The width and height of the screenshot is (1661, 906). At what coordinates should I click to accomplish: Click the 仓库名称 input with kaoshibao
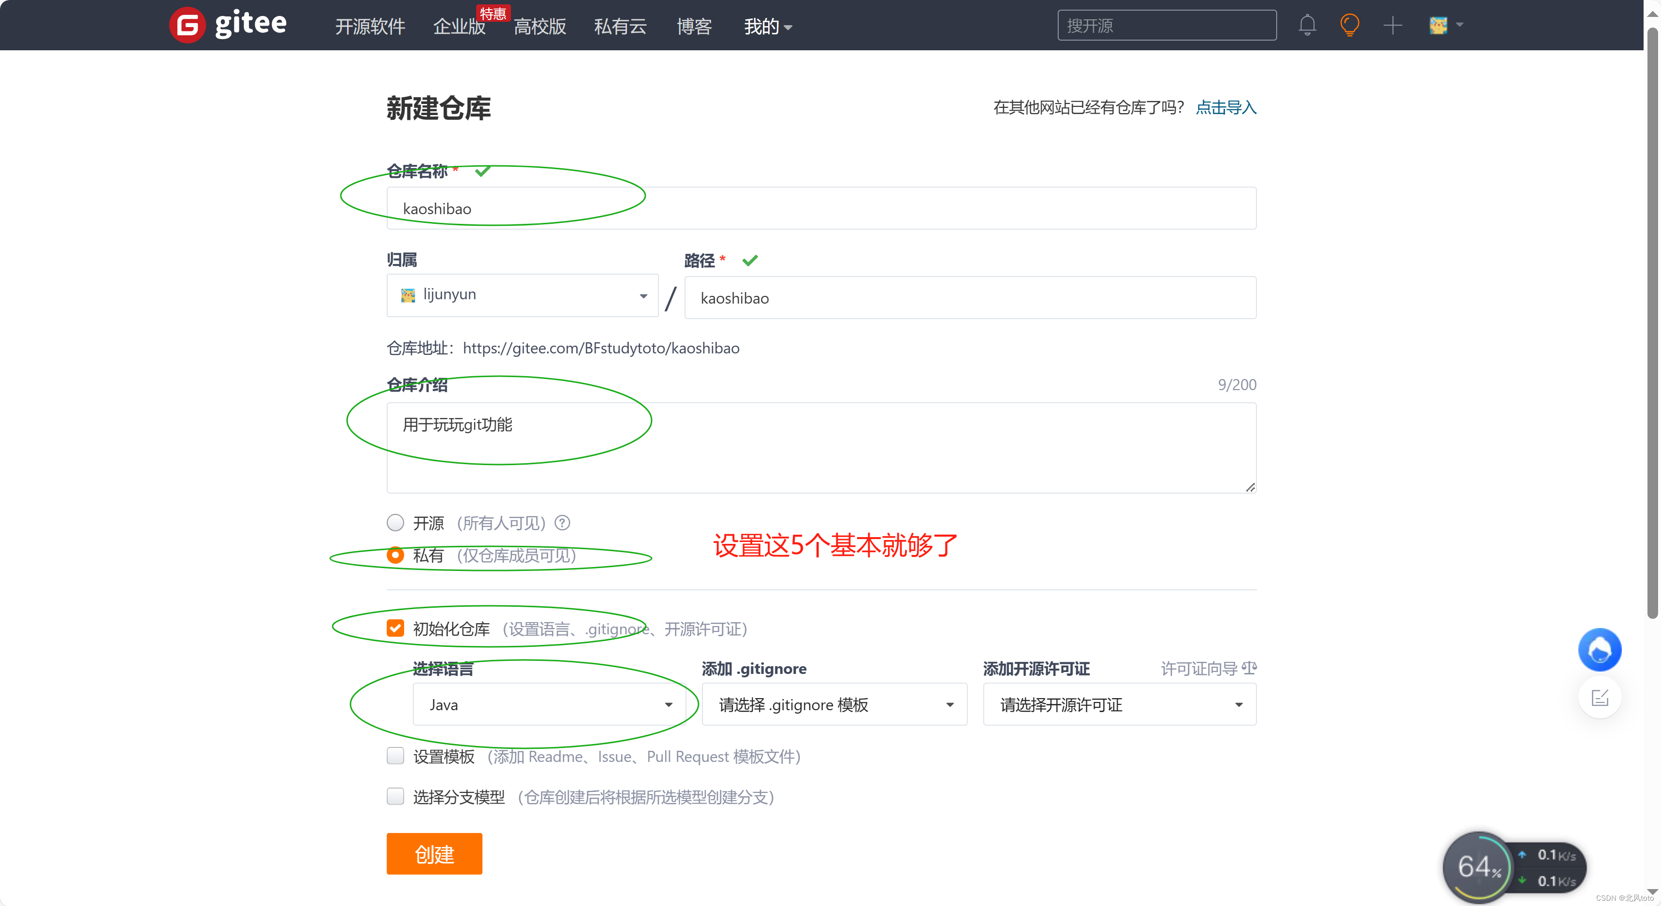821,208
